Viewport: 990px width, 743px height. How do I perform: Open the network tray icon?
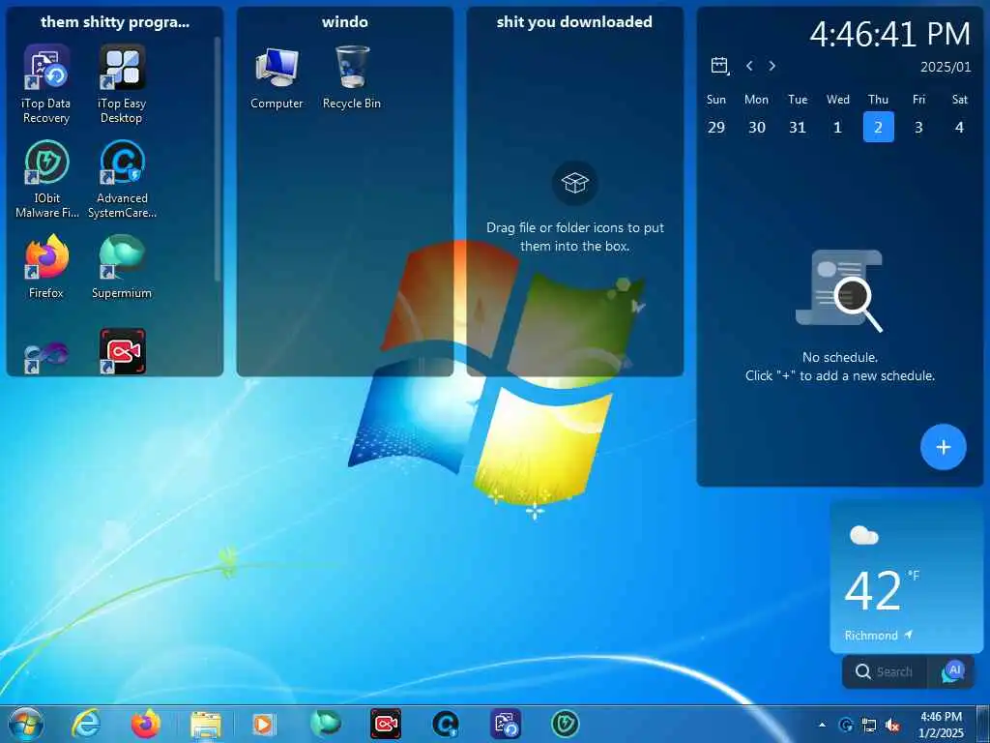[869, 726]
